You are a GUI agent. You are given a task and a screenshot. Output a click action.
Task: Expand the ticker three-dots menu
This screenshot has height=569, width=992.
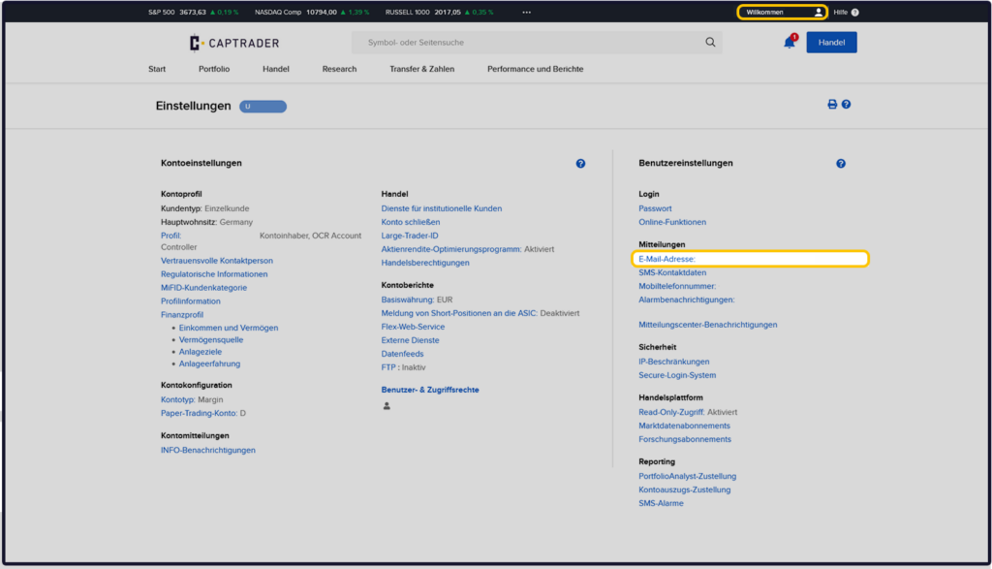(526, 12)
